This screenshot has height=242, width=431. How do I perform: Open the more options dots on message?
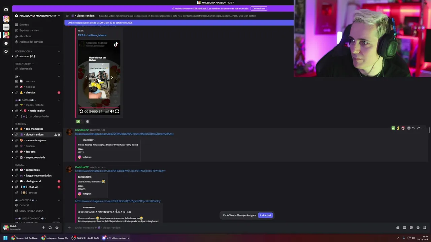(x=423, y=128)
